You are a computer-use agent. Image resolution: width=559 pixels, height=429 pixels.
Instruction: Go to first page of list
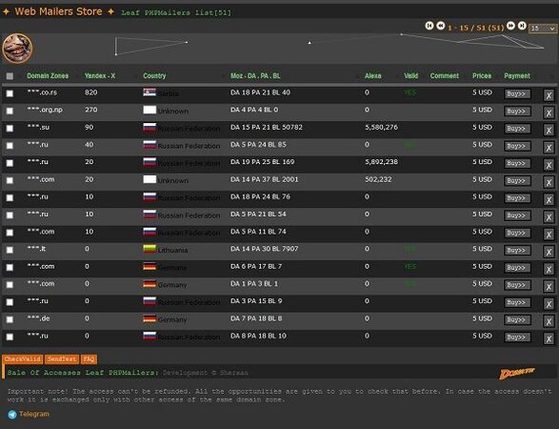point(429,26)
